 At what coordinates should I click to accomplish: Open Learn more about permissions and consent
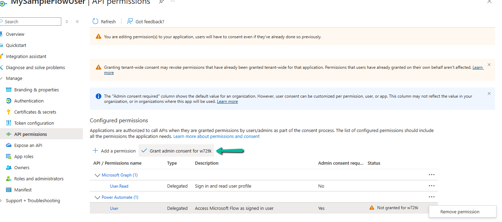tap(216, 136)
